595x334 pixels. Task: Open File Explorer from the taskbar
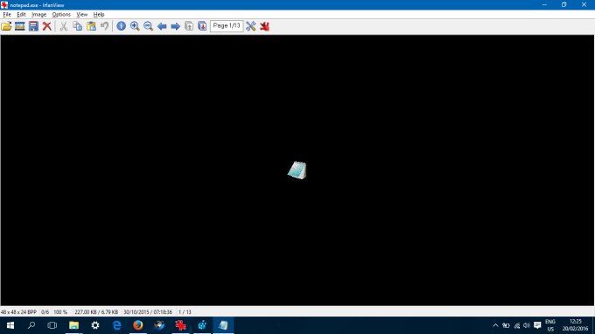[x=73, y=325]
